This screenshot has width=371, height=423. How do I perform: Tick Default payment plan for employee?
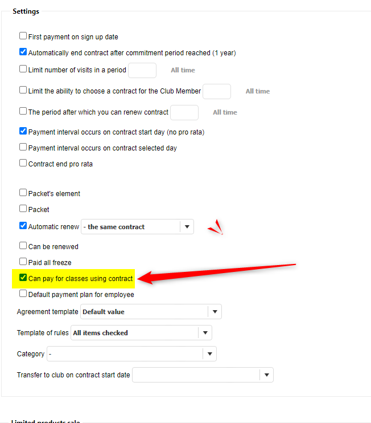click(x=23, y=294)
